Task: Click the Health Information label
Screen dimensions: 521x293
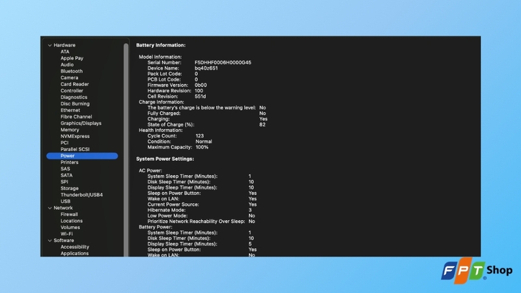Action: 160,130
